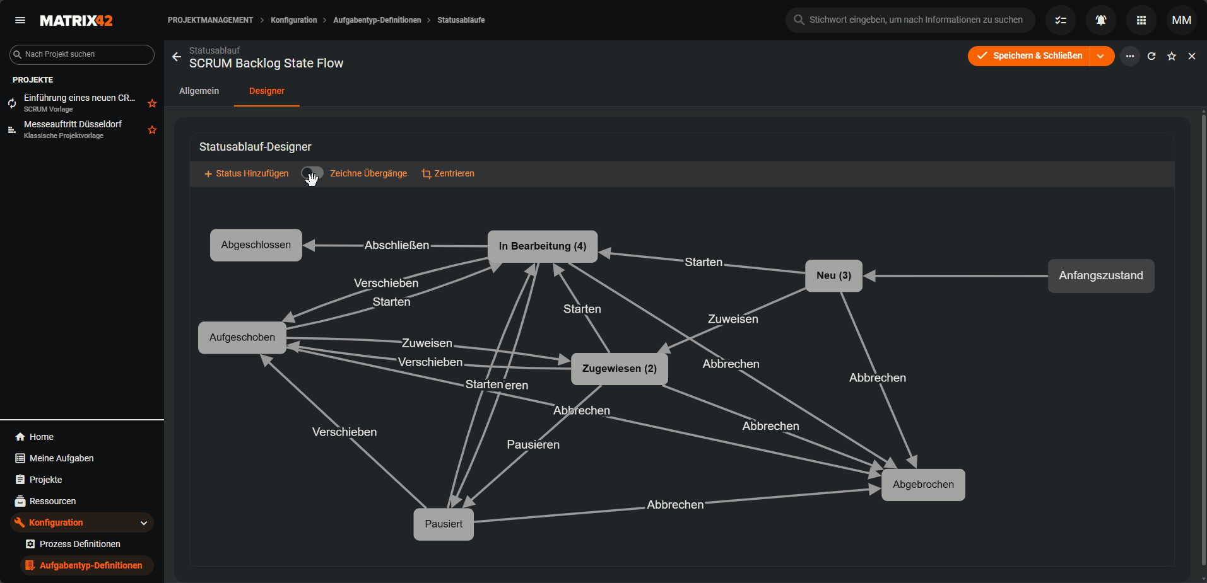Switch to the Allgemein tab
Screen dimensions: 1207x583
tap(199, 91)
